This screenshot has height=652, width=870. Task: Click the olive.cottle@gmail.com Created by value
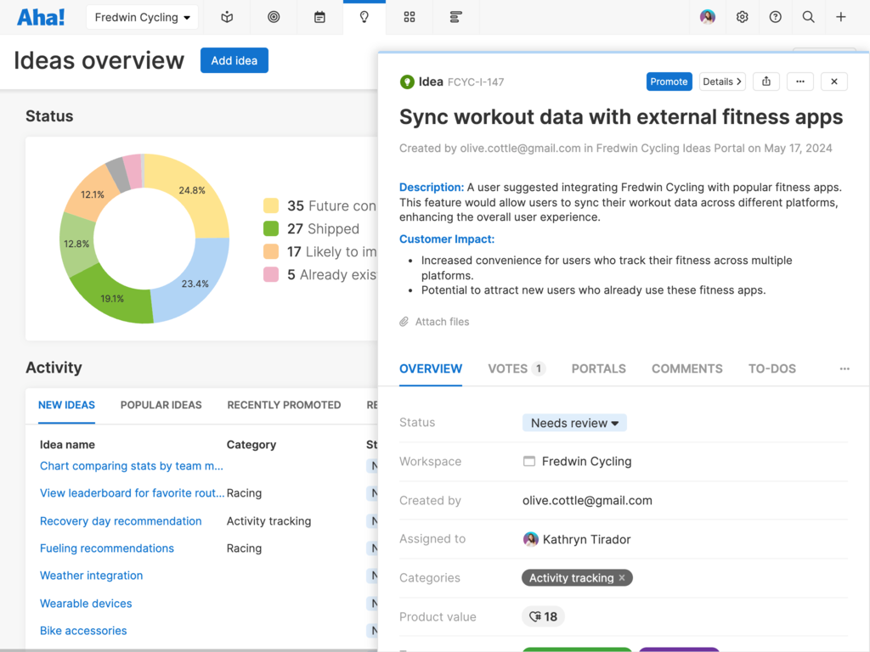pyautogui.click(x=587, y=500)
